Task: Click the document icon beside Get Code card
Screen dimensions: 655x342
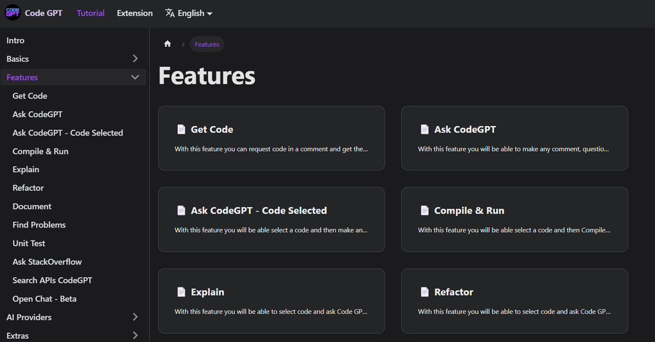Action: coord(181,129)
